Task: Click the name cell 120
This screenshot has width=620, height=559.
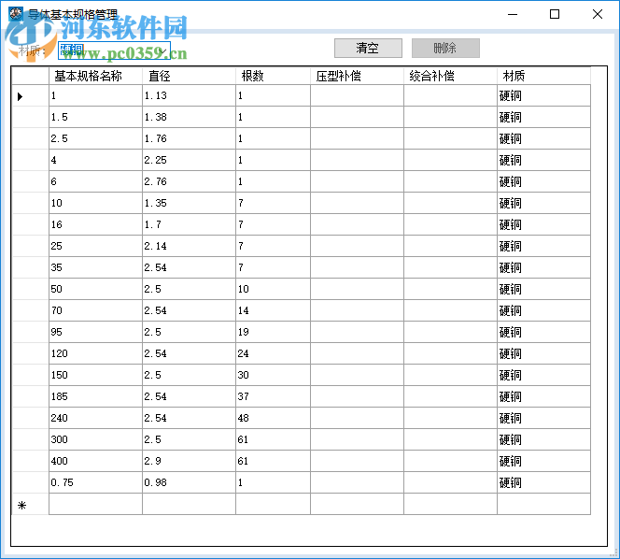Action: tap(95, 353)
